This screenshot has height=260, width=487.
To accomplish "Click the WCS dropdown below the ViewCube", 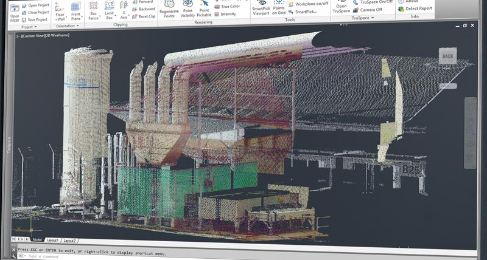I will click(x=448, y=86).
